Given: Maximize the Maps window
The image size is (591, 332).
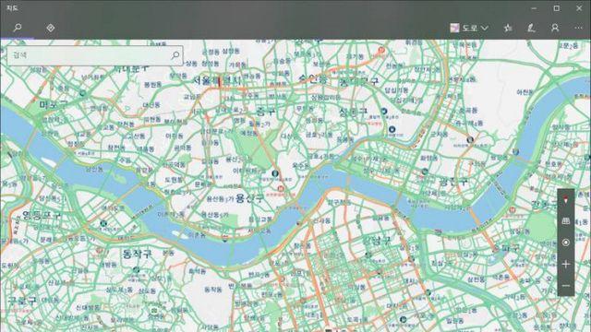Looking at the screenshot, I should pos(556,8).
